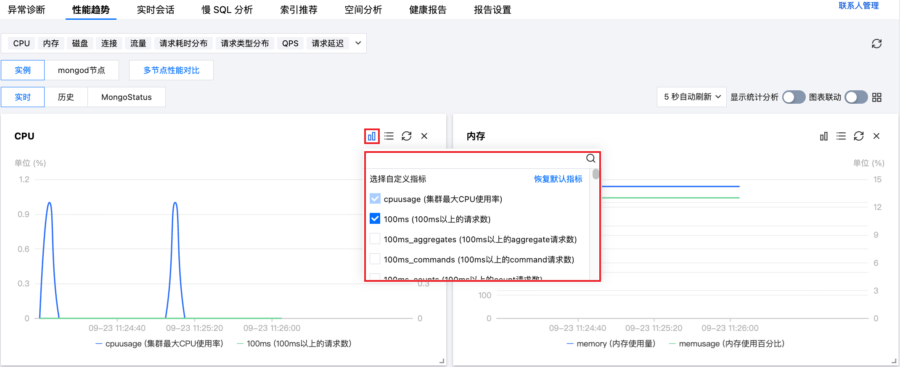Click the global refresh icon at top right
Viewport: 900px width, 367px height.
[x=876, y=44]
